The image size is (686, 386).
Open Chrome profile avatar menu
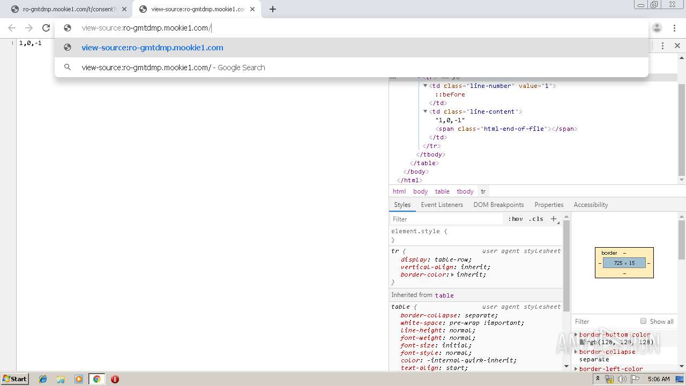[x=657, y=28]
